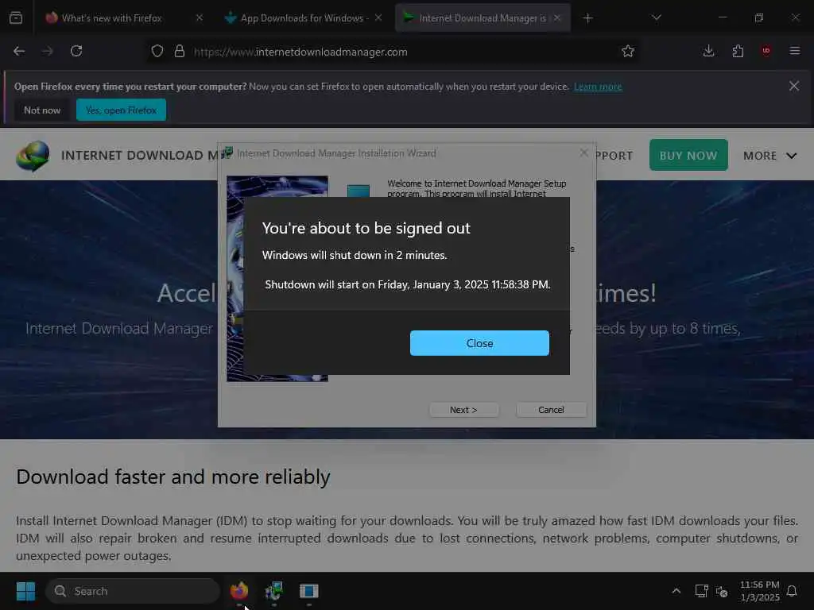Image resolution: width=814 pixels, height=610 pixels.
Task: Open the uBlock Origin extension icon
Action: point(766,52)
